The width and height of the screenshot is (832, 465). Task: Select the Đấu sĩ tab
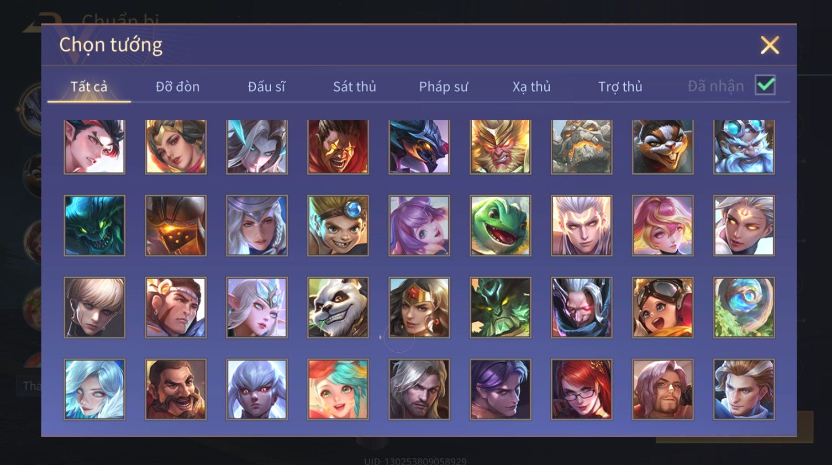(x=266, y=87)
